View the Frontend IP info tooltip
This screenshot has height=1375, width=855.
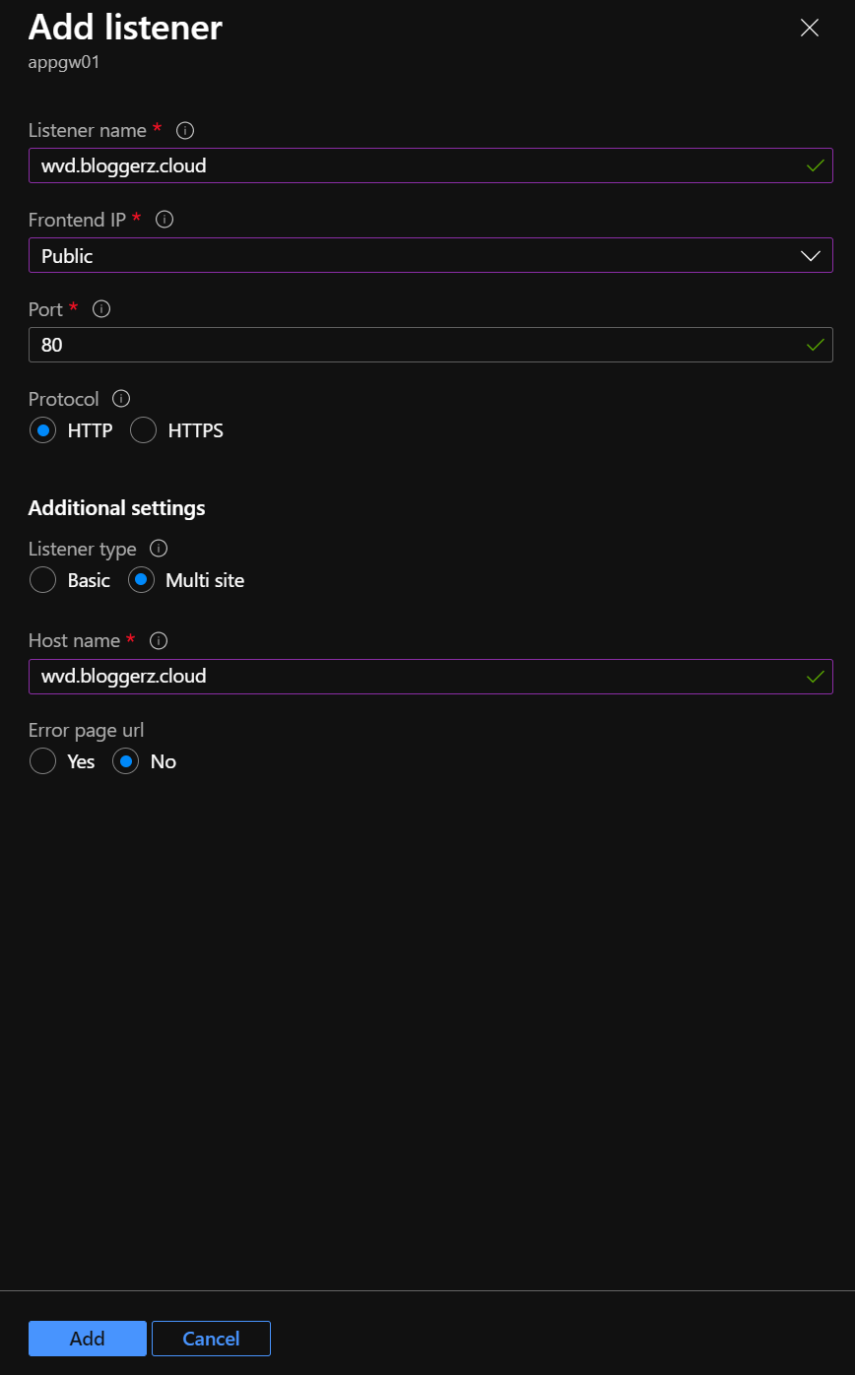click(x=164, y=220)
